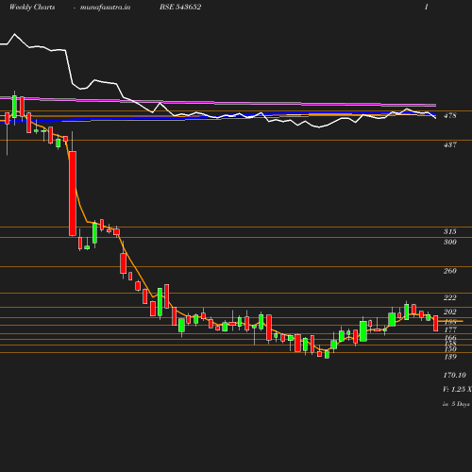Click the large red crash candlestick
The width and height of the screenshot is (472, 472).
coord(73,194)
